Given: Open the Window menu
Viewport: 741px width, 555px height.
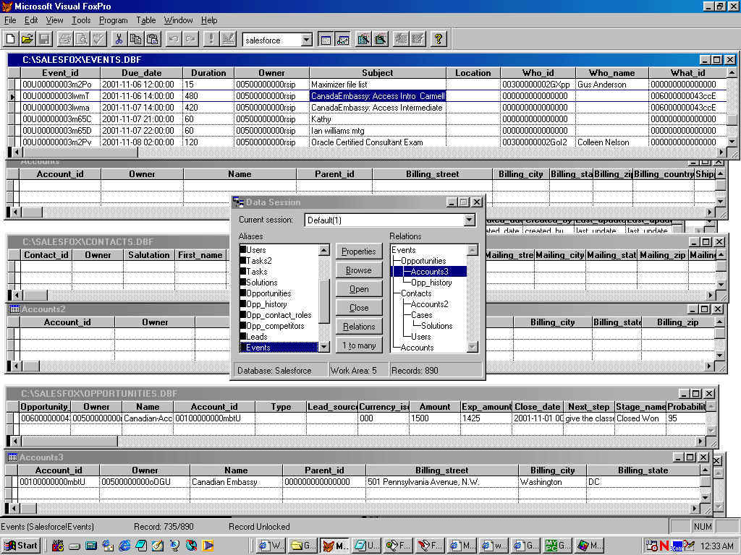Looking at the screenshot, I should [x=178, y=20].
